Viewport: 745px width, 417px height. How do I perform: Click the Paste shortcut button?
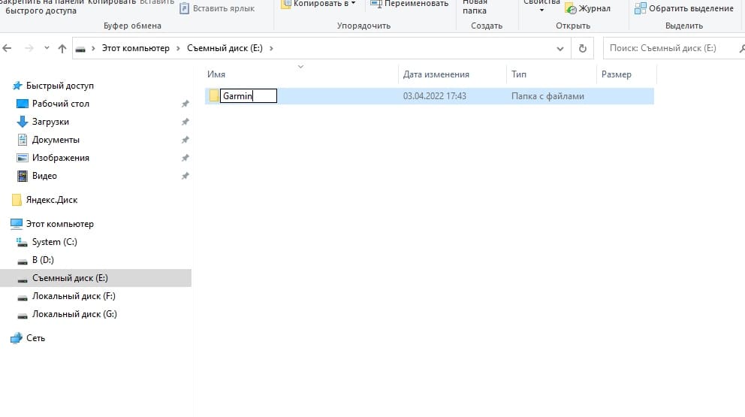coord(217,8)
